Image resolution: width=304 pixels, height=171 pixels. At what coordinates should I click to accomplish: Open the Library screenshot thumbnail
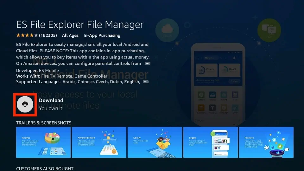(x=155, y=142)
